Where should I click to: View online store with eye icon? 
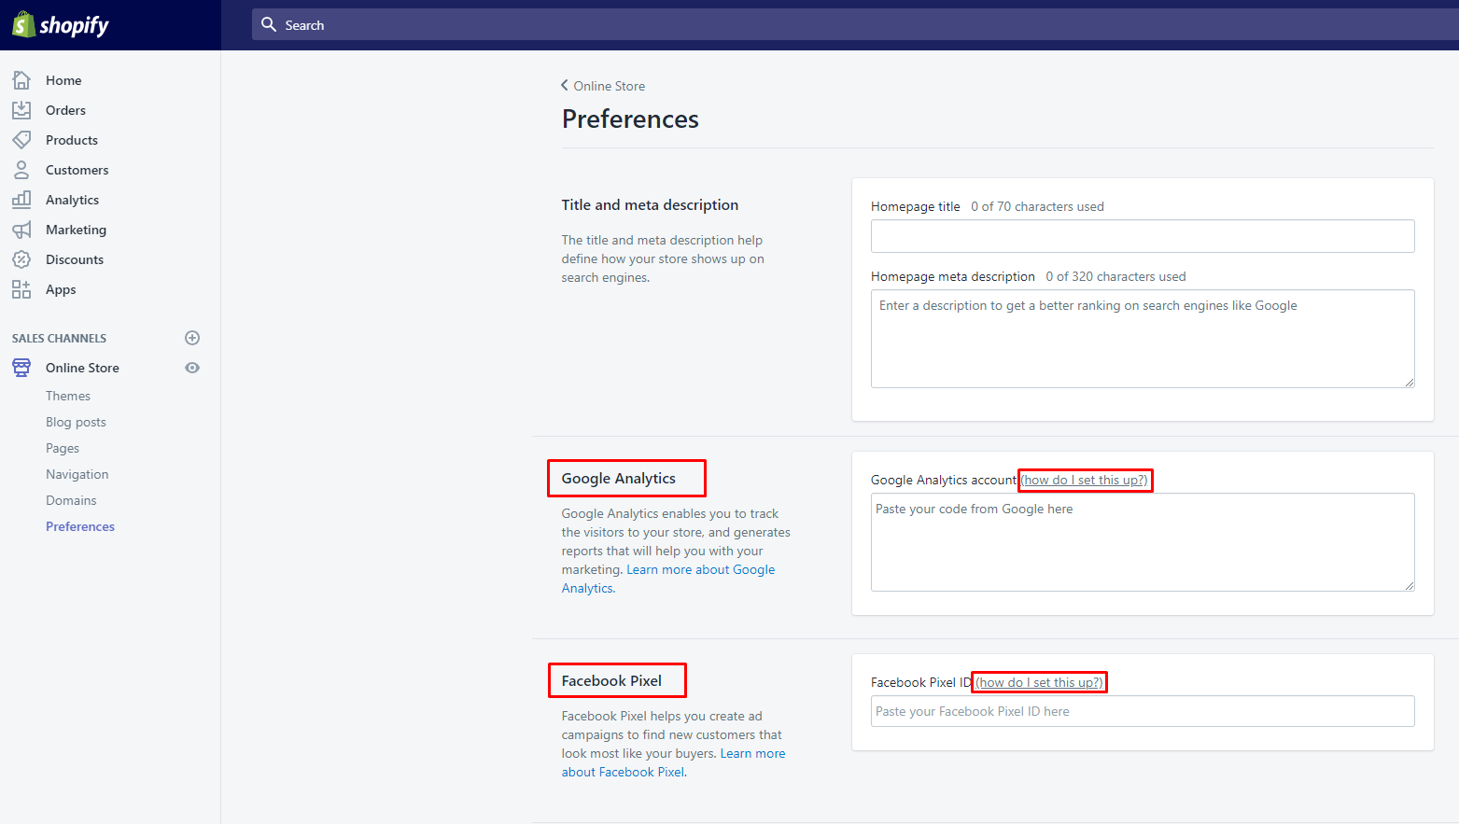192,368
